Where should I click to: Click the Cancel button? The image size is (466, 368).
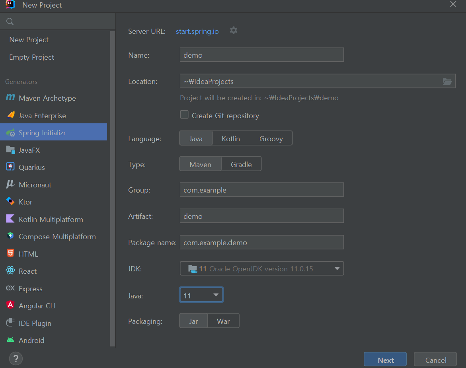[435, 360]
